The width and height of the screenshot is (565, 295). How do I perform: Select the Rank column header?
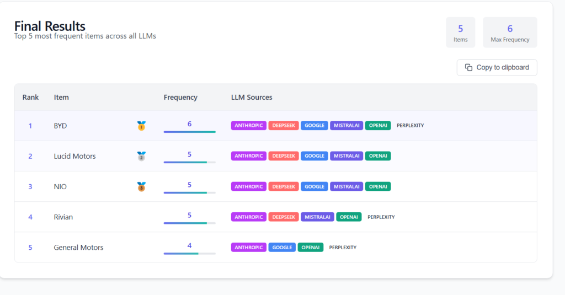click(x=30, y=97)
